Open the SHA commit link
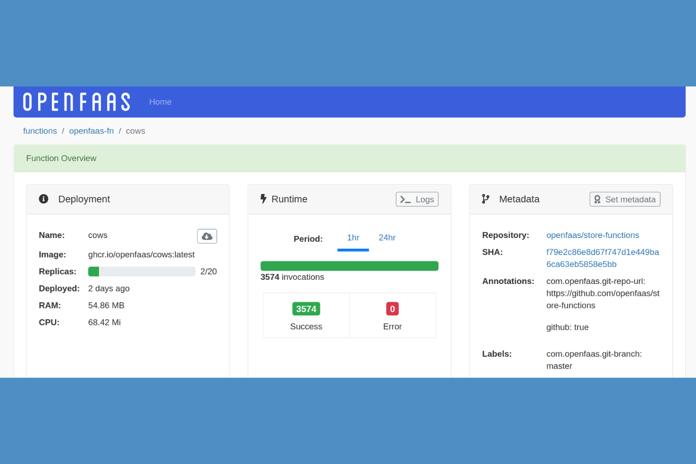This screenshot has height=464, width=696. pos(602,258)
